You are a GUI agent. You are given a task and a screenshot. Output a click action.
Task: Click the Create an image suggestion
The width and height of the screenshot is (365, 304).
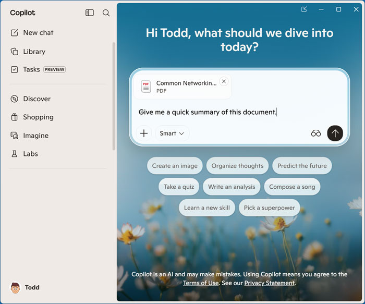coord(175,166)
